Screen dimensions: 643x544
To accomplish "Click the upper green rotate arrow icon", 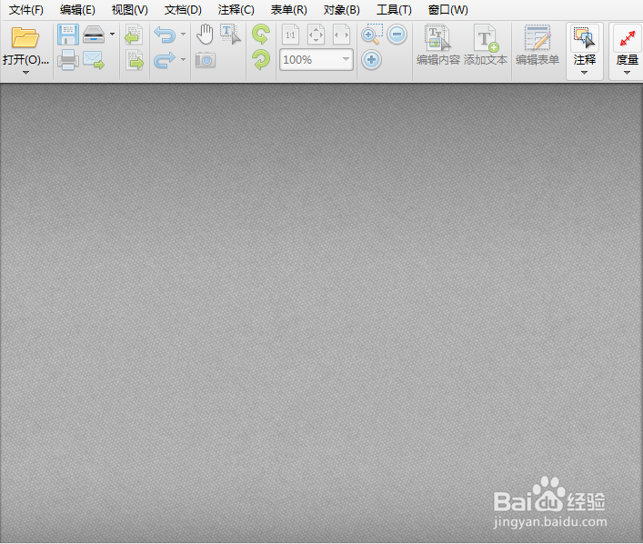I will [261, 35].
